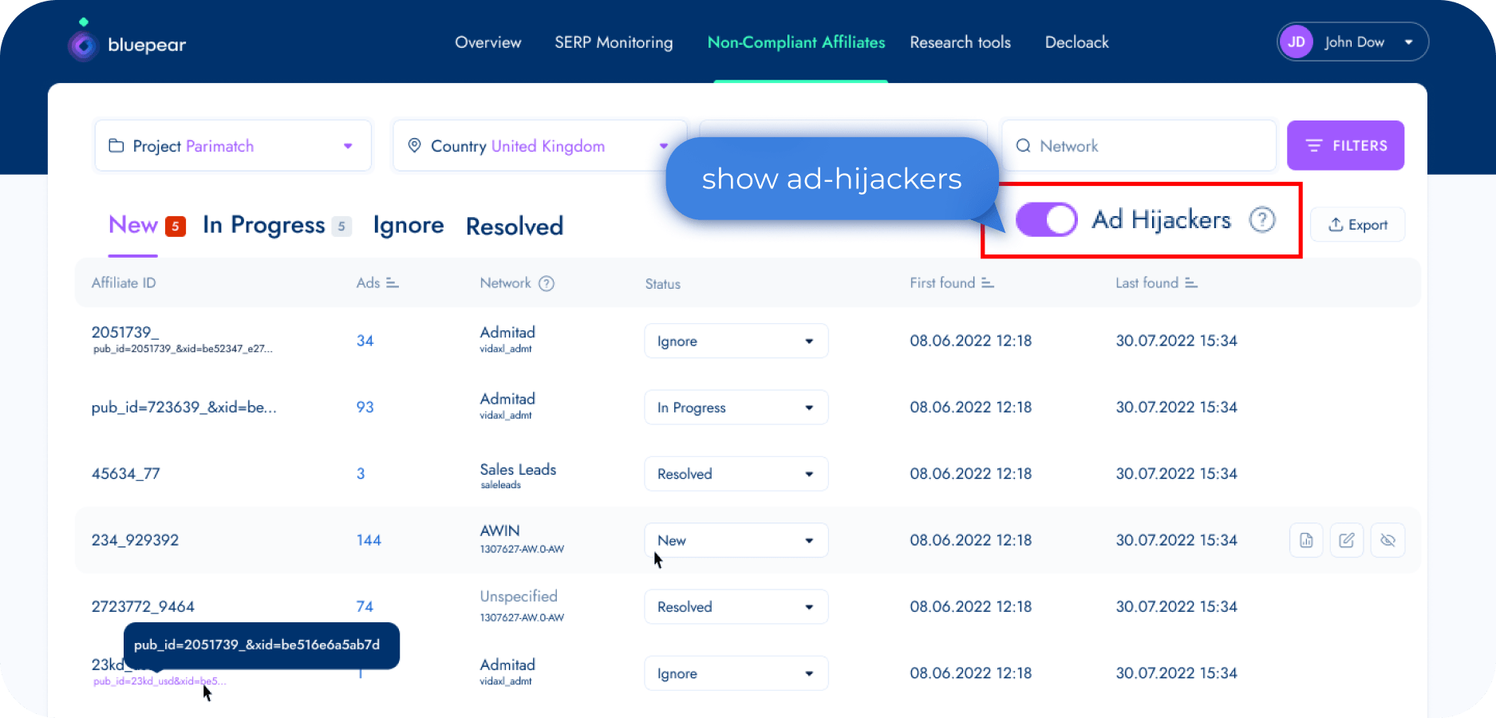Click pub_id=723639_&xid=be... affiliate cell
1496x718 pixels.
(x=184, y=407)
